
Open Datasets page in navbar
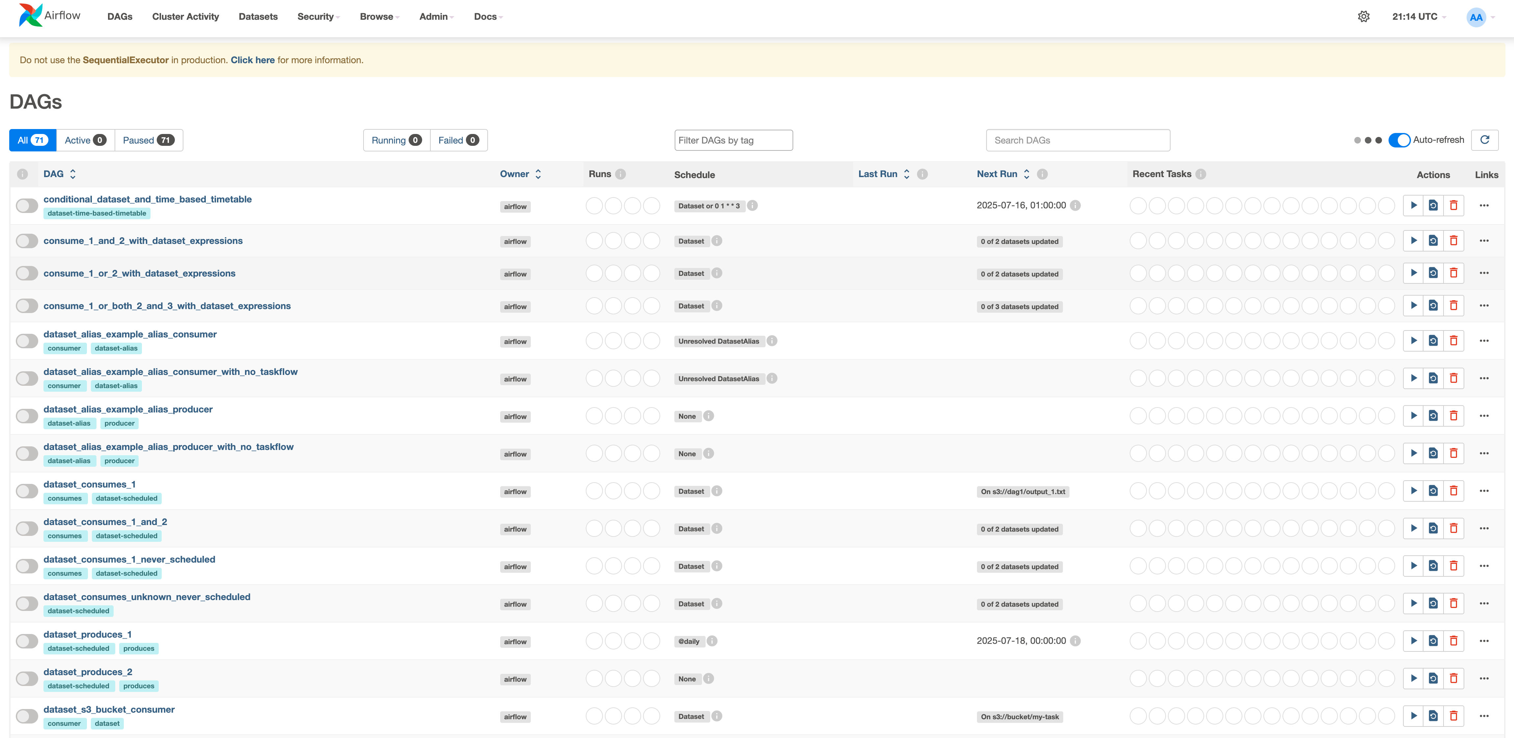pos(258,16)
